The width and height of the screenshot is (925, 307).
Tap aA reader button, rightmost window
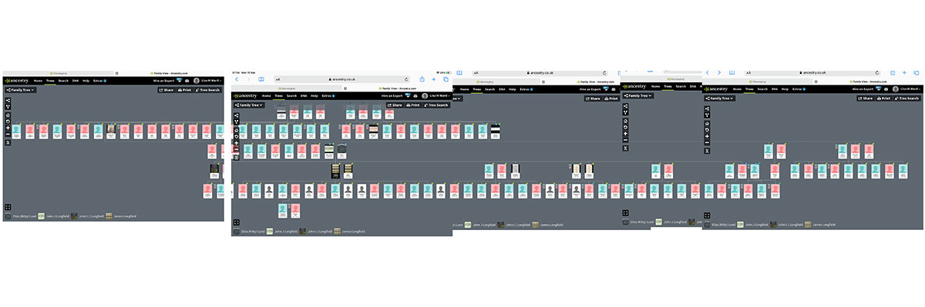pyautogui.click(x=748, y=72)
